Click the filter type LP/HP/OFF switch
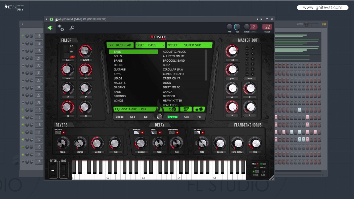Screen dimensions: 354x199 click(x=66, y=51)
